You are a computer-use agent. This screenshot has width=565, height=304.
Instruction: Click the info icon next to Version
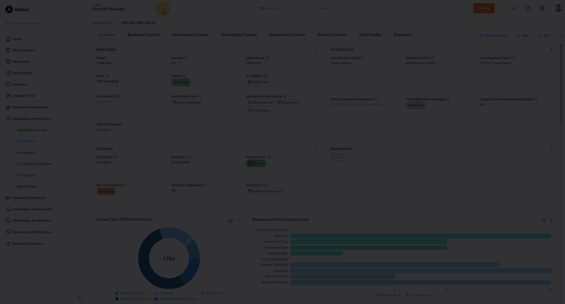click(186, 58)
